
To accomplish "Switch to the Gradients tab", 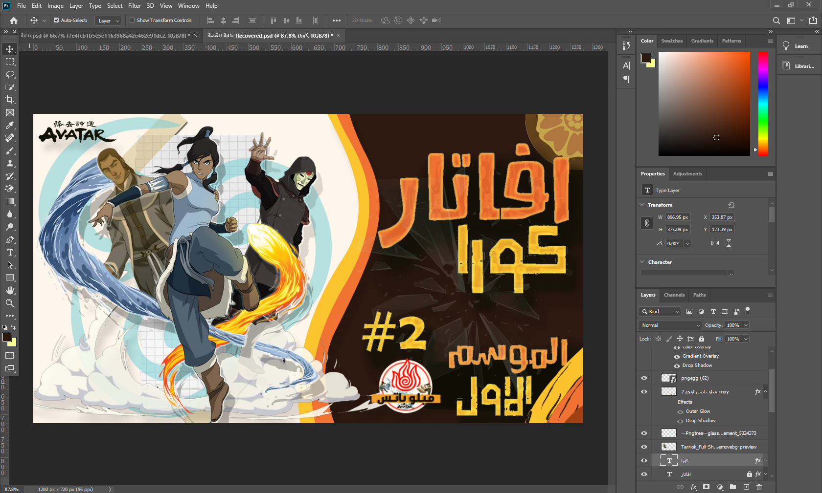I will 702,41.
